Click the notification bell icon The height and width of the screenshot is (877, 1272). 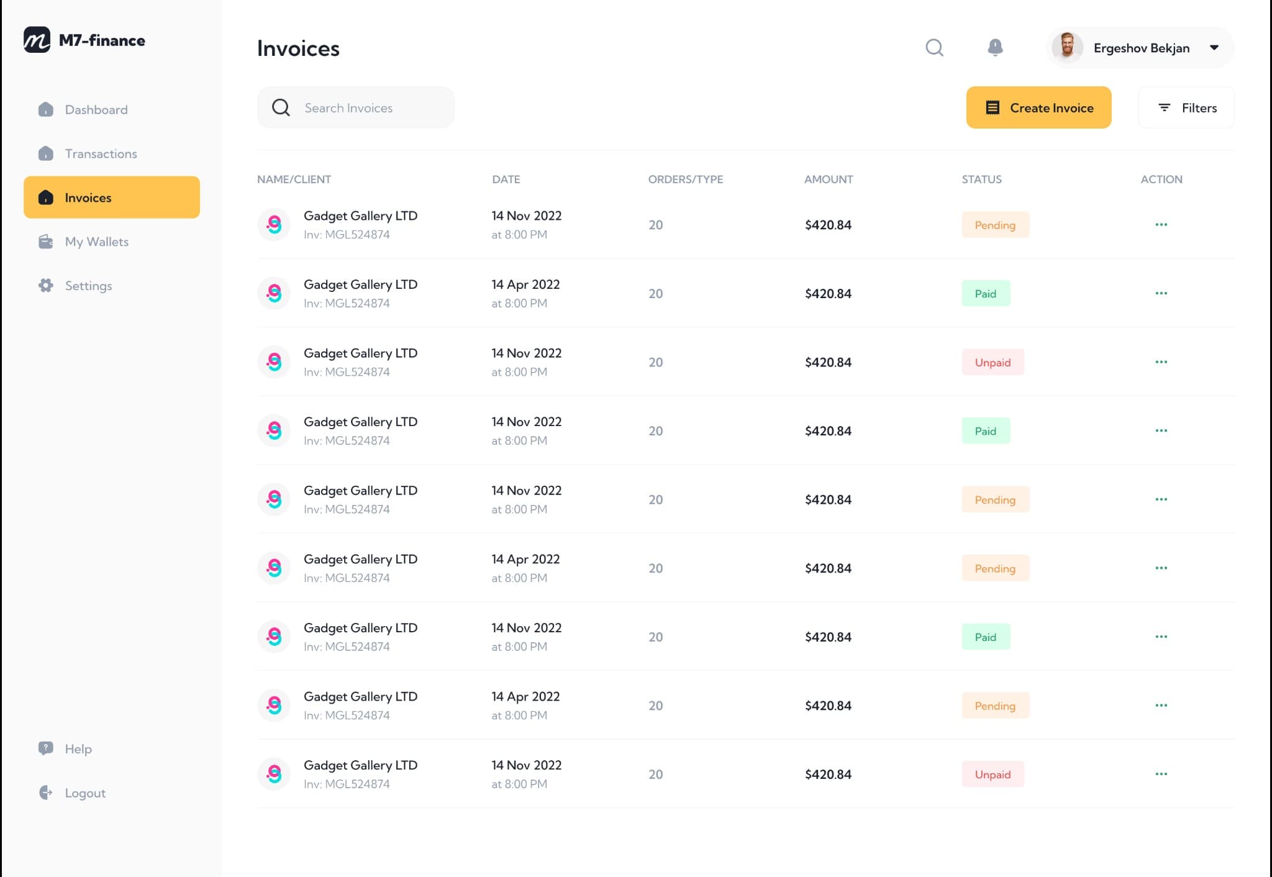click(x=995, y=47)
